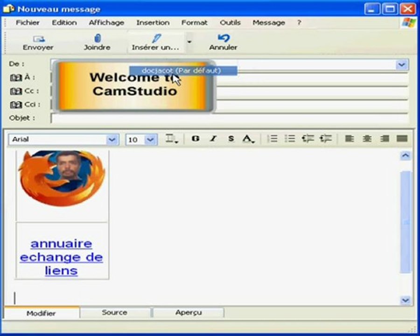Click the Joindre paperclip attach icon
Screen dimensions: 420x336
[x=98, y=39]
